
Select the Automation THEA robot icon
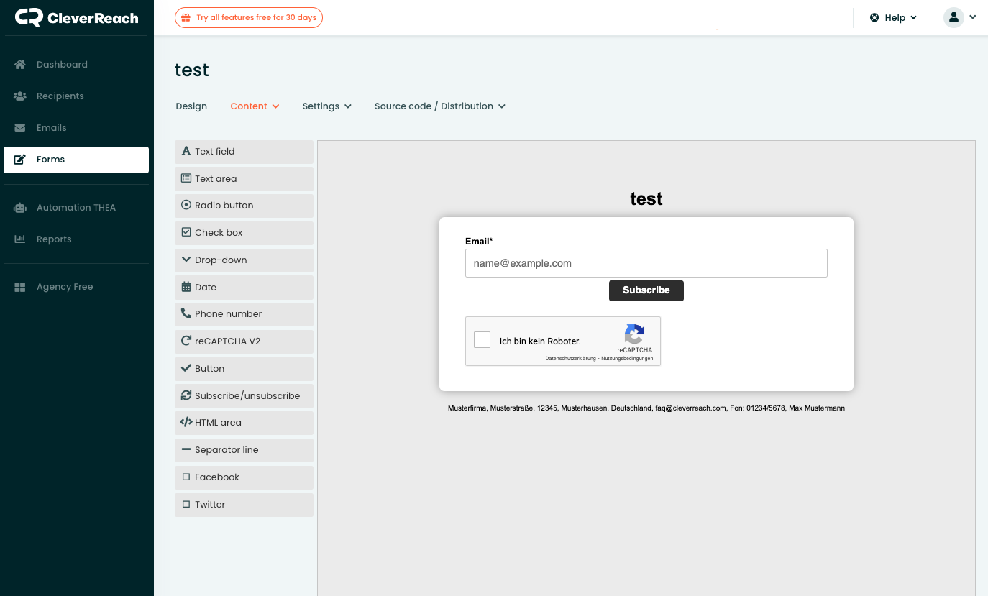[21, 208]
